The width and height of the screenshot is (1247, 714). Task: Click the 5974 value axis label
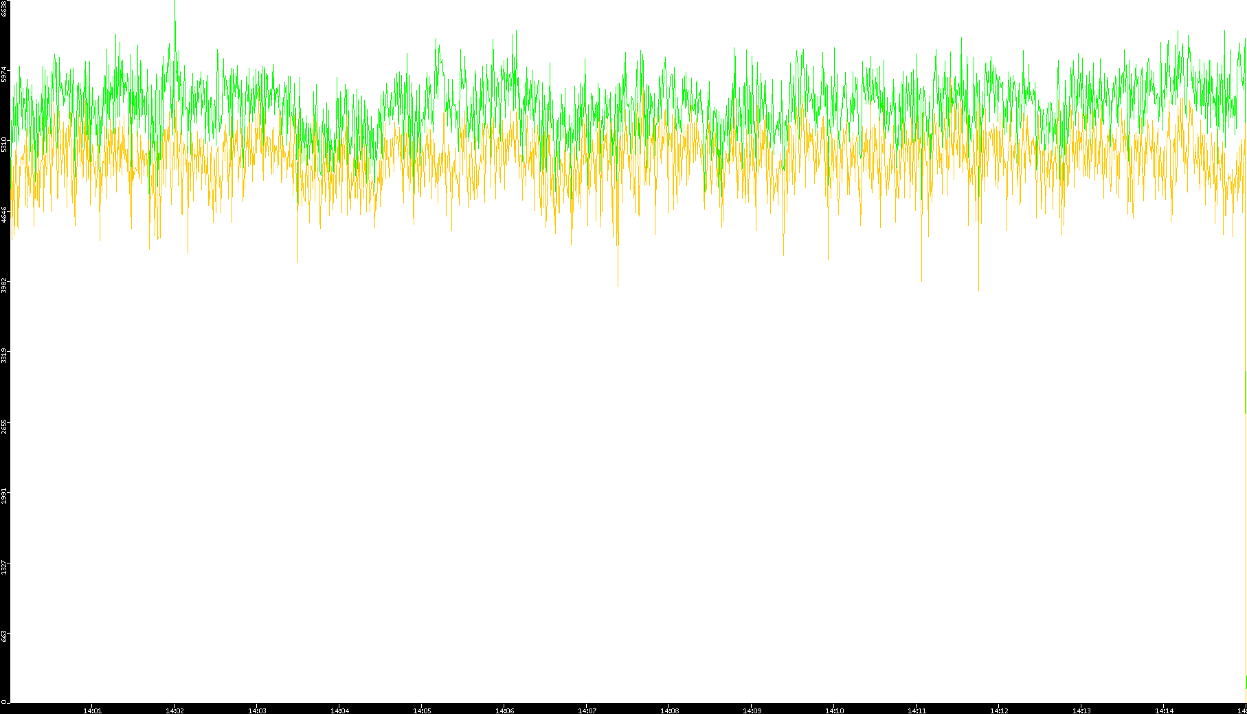click(x=4, y=74)
